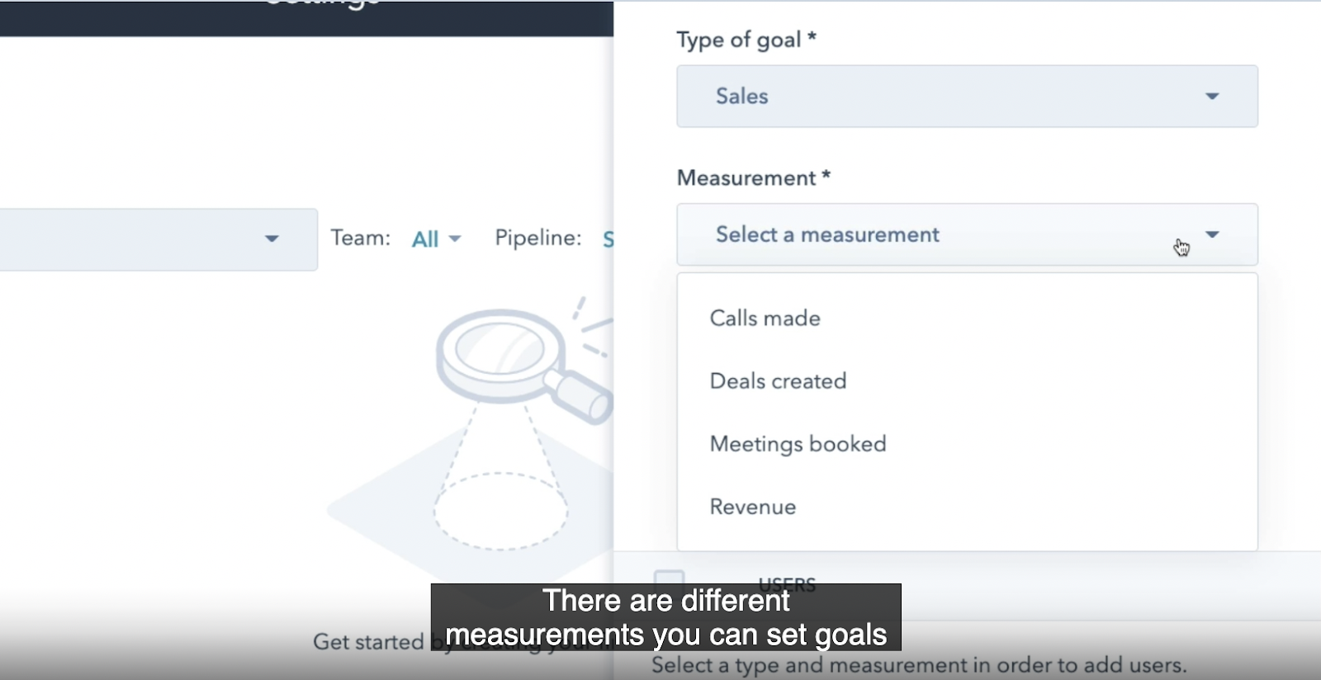Tick the select-all checkbox beside USERS
The image size is (1321, 680).
669,579
